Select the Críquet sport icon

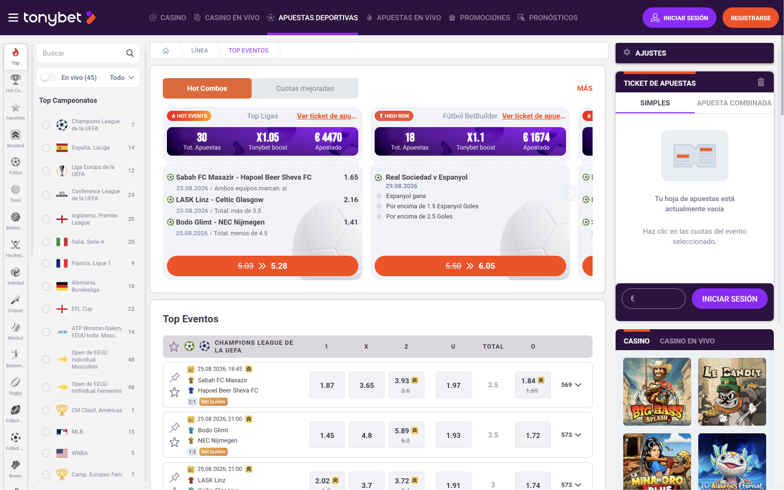coord(15,304)
